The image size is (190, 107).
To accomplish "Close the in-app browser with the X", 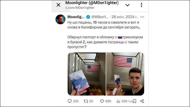I will [x=58, y=5].
